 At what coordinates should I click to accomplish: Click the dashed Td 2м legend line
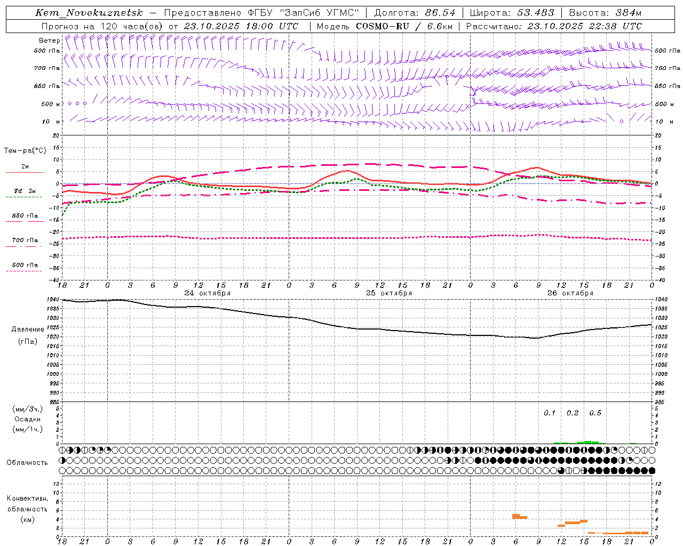point(23,197)
